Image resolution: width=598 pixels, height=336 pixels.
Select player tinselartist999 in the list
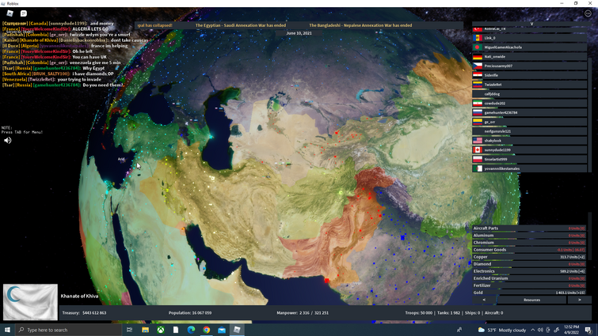click(529, 159)
